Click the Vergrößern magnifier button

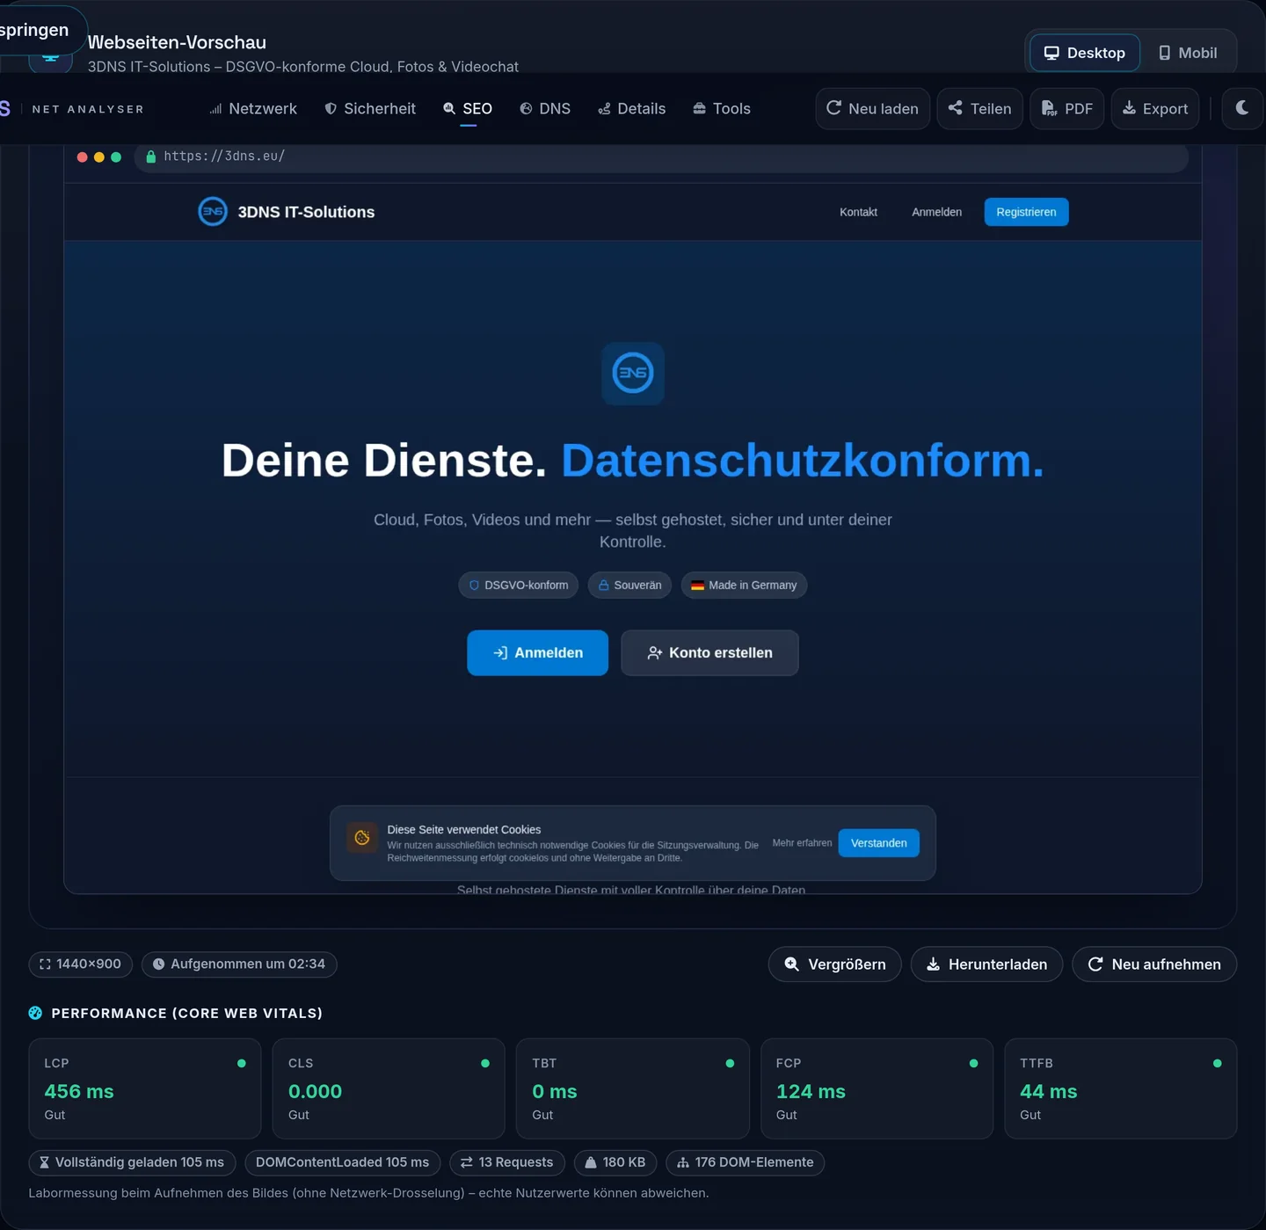[834, 964]
